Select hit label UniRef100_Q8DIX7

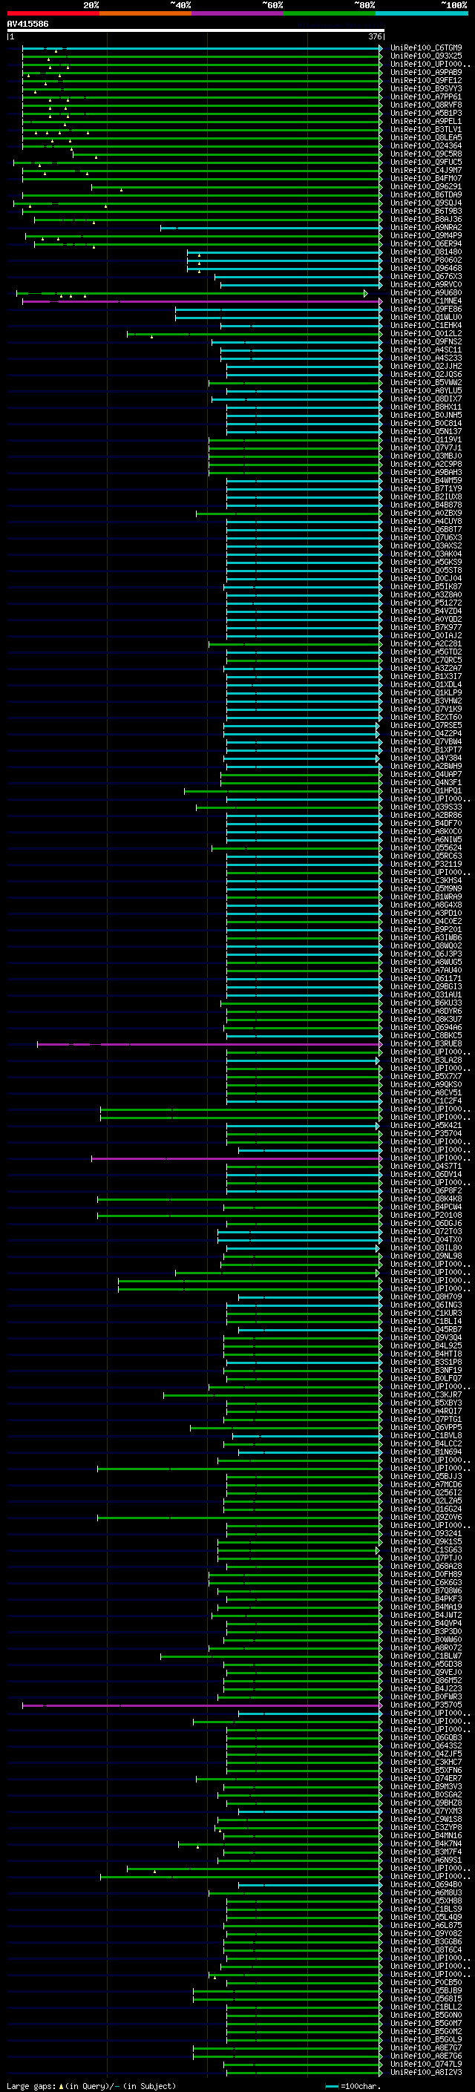click(x=425, y=399)
